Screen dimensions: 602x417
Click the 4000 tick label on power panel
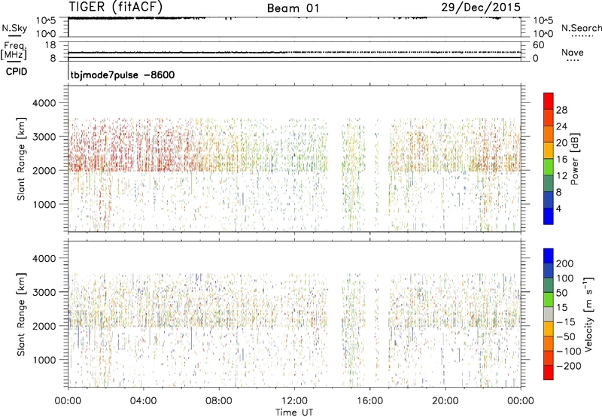pyautogui.click(x=44, y=103)
